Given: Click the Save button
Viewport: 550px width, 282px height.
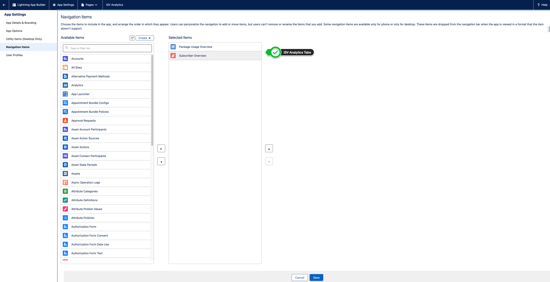Looking at the screenshot, I should [x=316, y=277].
